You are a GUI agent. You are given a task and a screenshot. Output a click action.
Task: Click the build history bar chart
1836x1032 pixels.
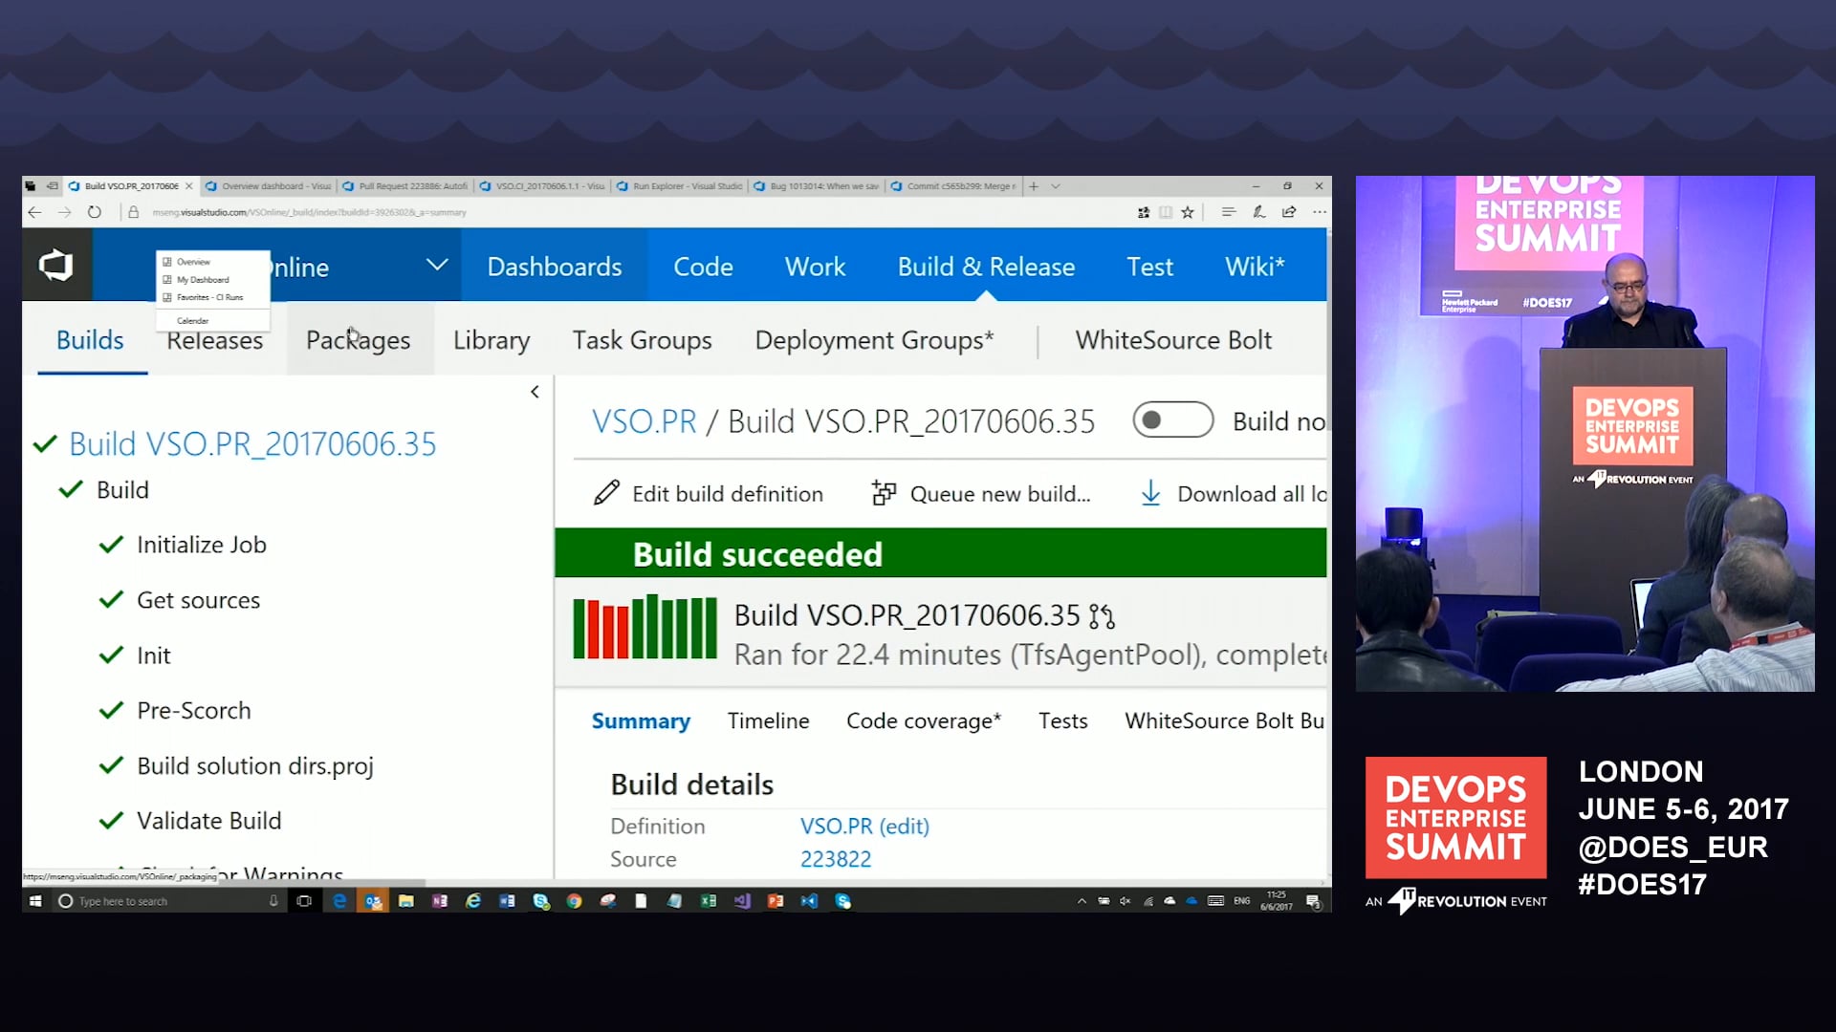(645, 627)
